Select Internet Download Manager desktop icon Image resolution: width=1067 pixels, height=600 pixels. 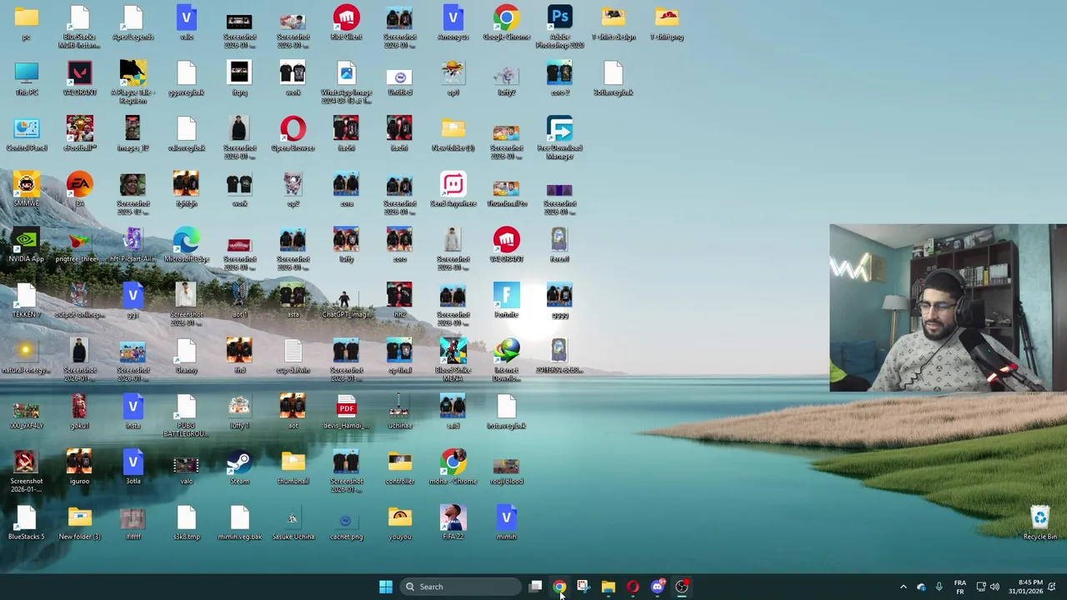[506, 360]
